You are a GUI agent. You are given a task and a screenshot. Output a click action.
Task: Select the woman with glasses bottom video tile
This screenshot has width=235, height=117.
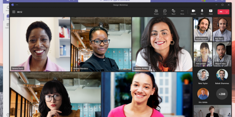click(x=55, y=95)
